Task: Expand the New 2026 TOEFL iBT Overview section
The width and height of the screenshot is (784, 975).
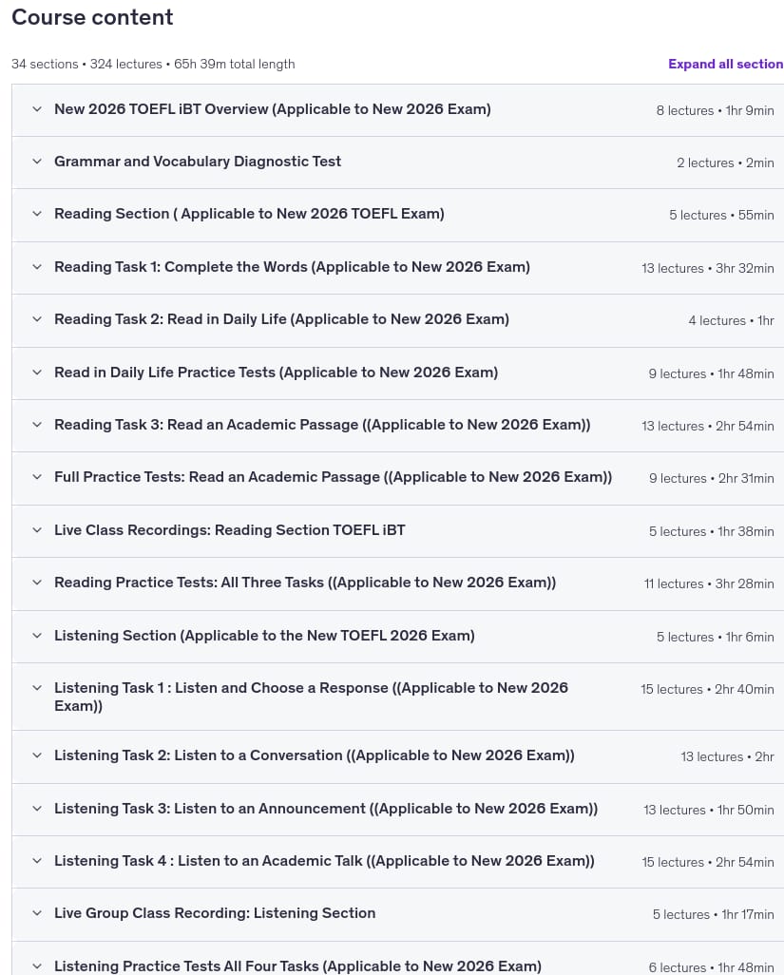Action: [37, 109]
